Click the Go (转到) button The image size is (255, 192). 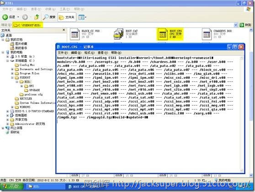(x=245, y=25)
